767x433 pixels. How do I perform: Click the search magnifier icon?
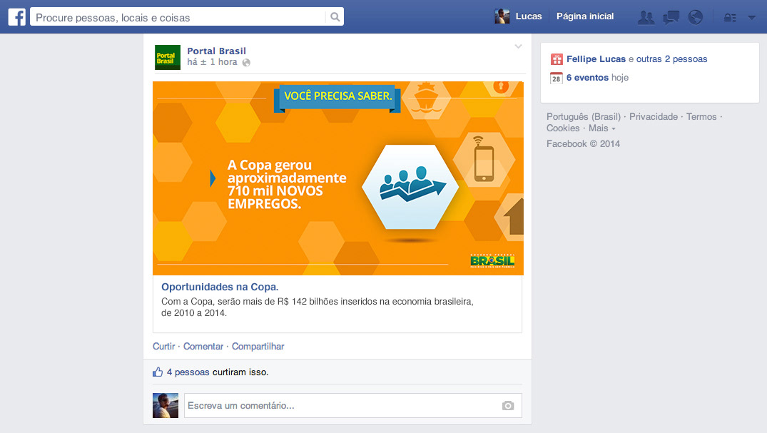click(x=335, y=17)
